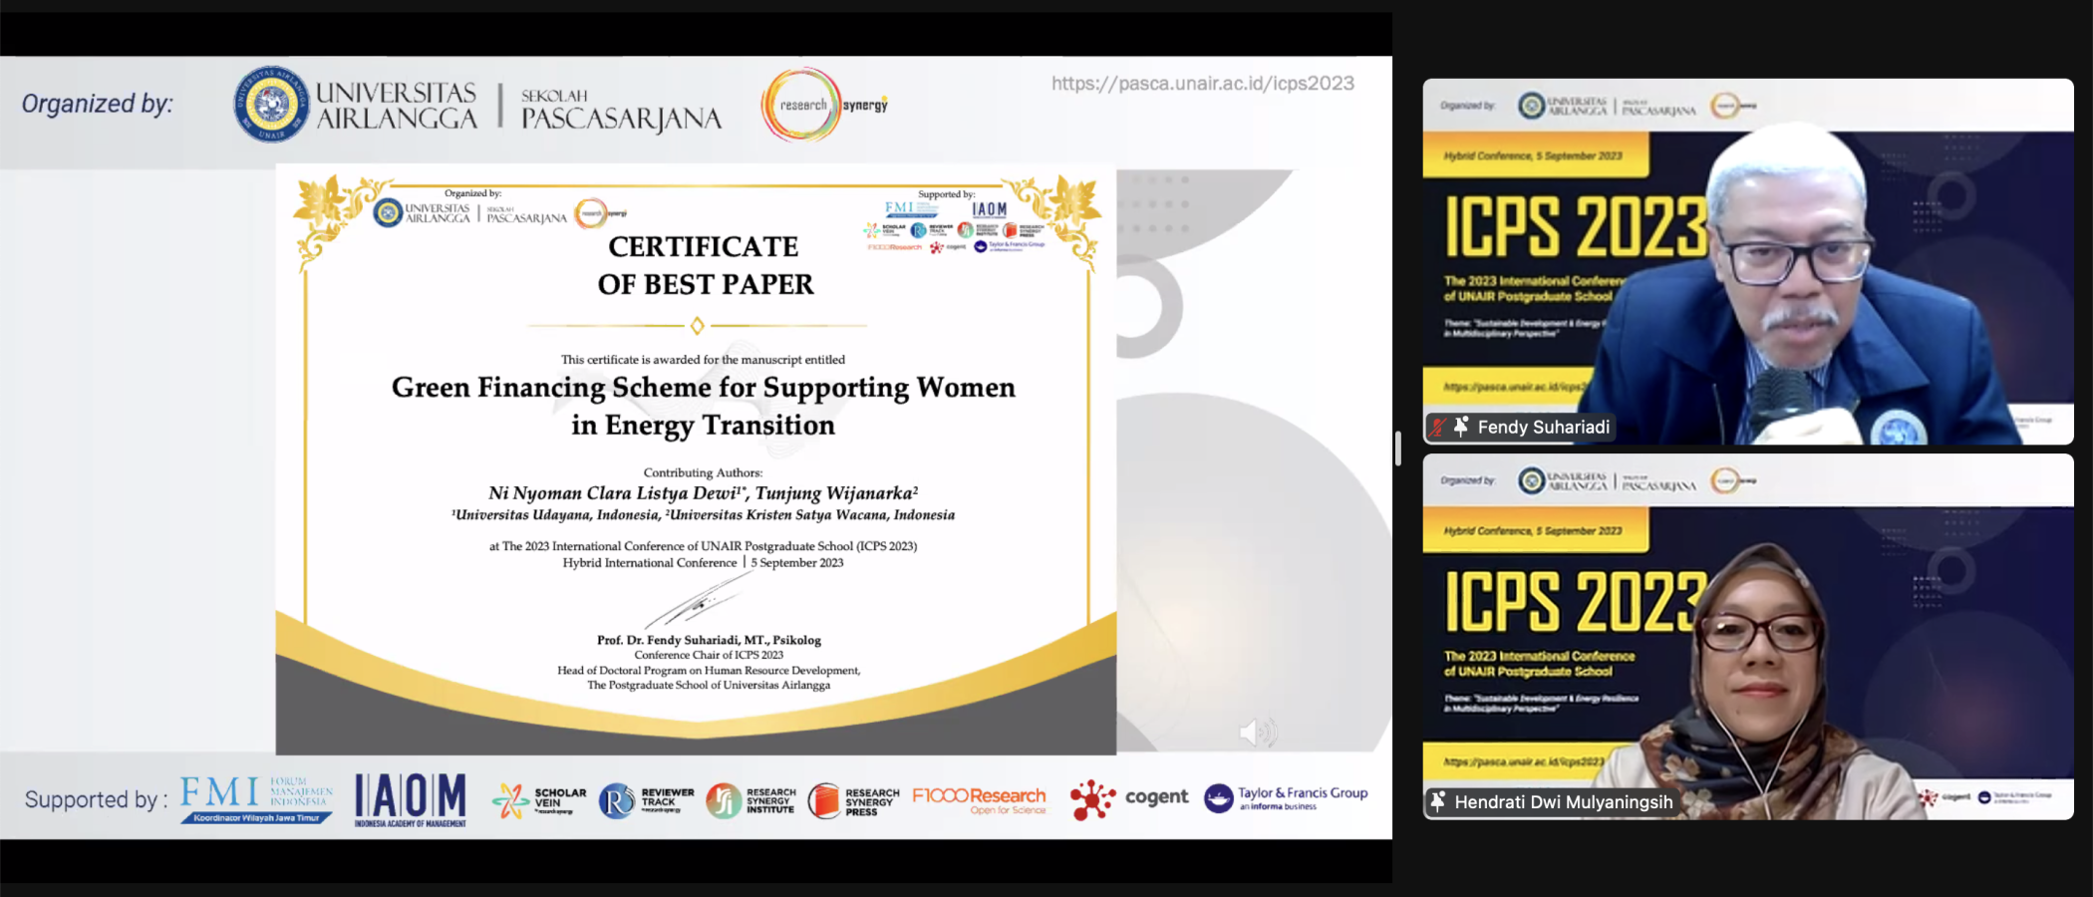Click the 'SEKOLAH PASCASARJANA' header wordmark
Screen dimensions: 2093x897
pos(621,110)
